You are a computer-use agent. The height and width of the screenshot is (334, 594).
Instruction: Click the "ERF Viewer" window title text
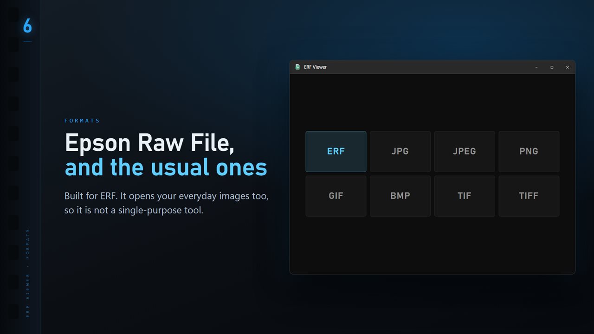click(x=316, y=67)
